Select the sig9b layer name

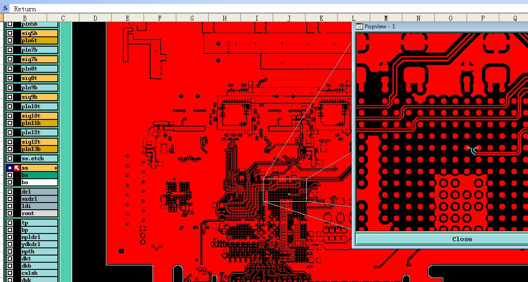point(39,97)
